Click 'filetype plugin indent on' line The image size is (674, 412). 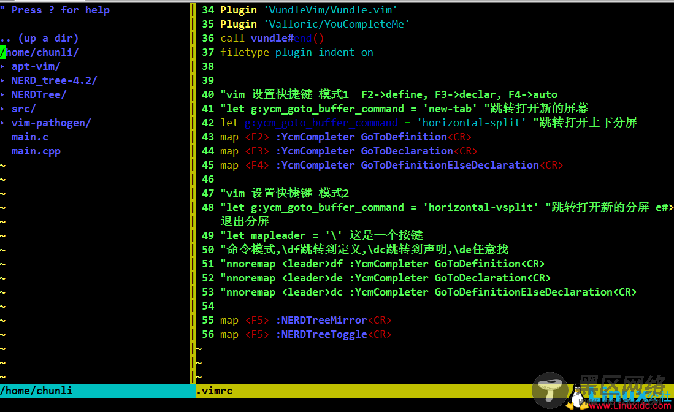coord(297,52)
